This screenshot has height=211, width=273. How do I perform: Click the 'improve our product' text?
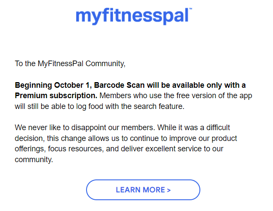[x=203, y=138]
